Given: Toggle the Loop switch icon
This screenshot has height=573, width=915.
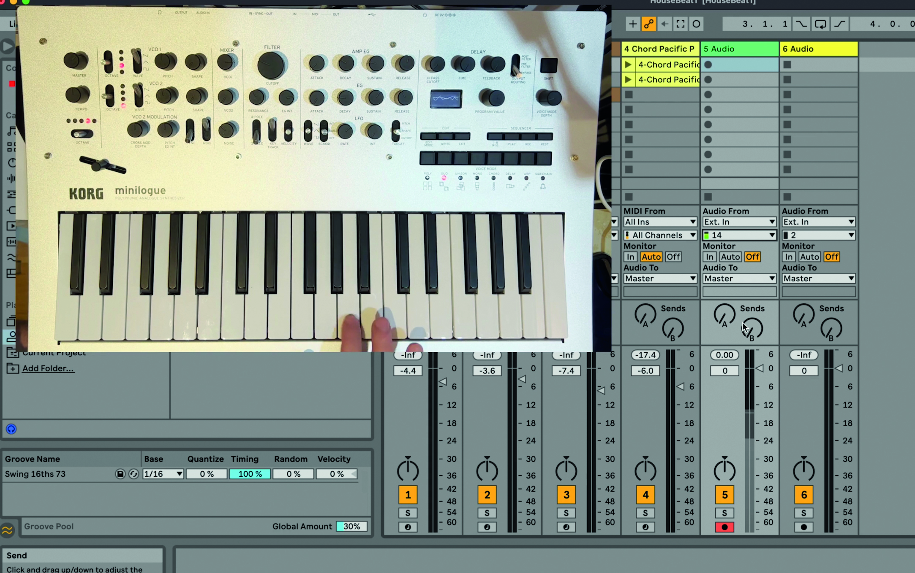Looking at the screenshot, I should tap(820, 24).
